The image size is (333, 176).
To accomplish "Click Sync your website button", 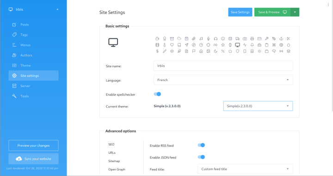I will tap(34, 159).
